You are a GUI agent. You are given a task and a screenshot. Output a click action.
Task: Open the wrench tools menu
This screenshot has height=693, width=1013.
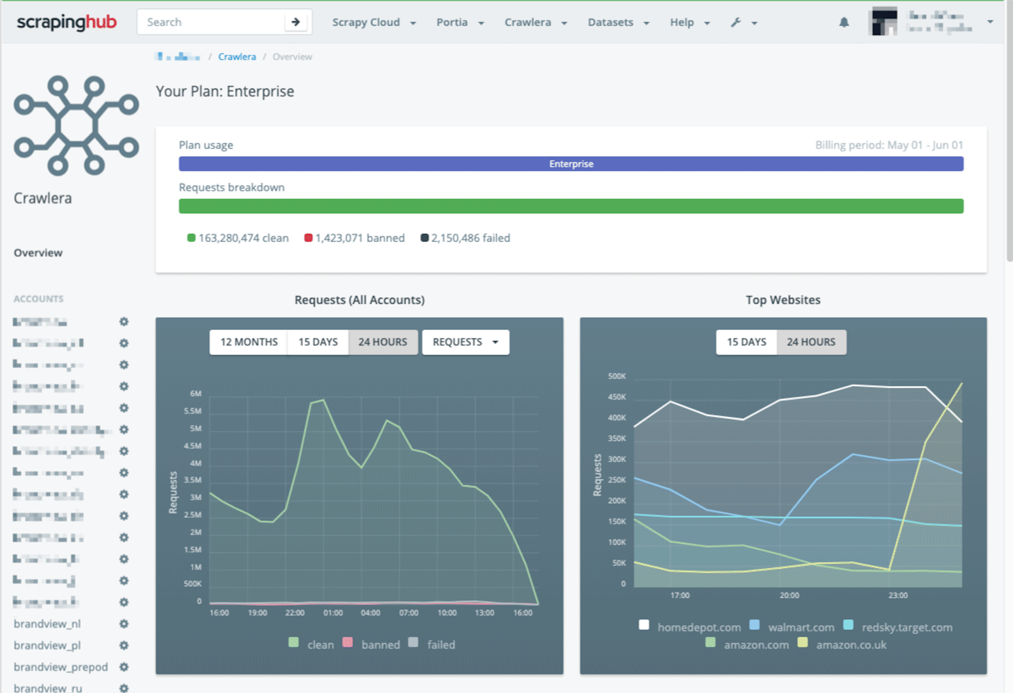pos(744,23)
